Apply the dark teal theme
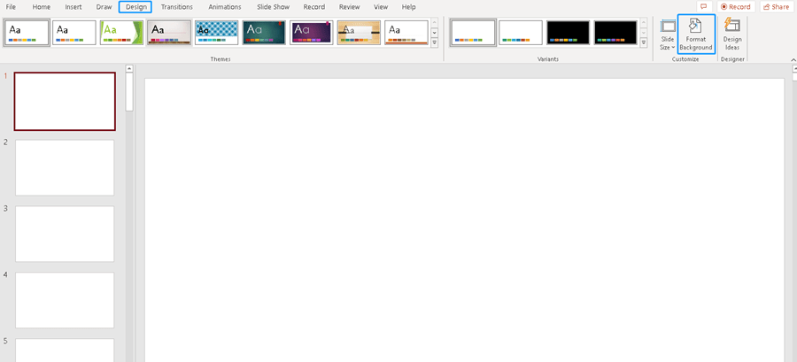Screen dimensions: 797x362 coord(264,33)
